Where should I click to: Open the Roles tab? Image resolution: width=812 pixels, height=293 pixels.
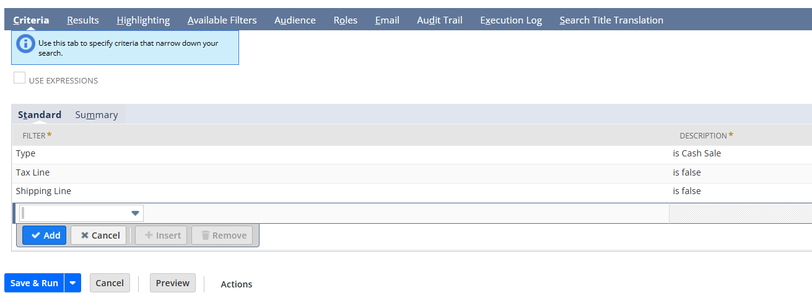[345, 20]
